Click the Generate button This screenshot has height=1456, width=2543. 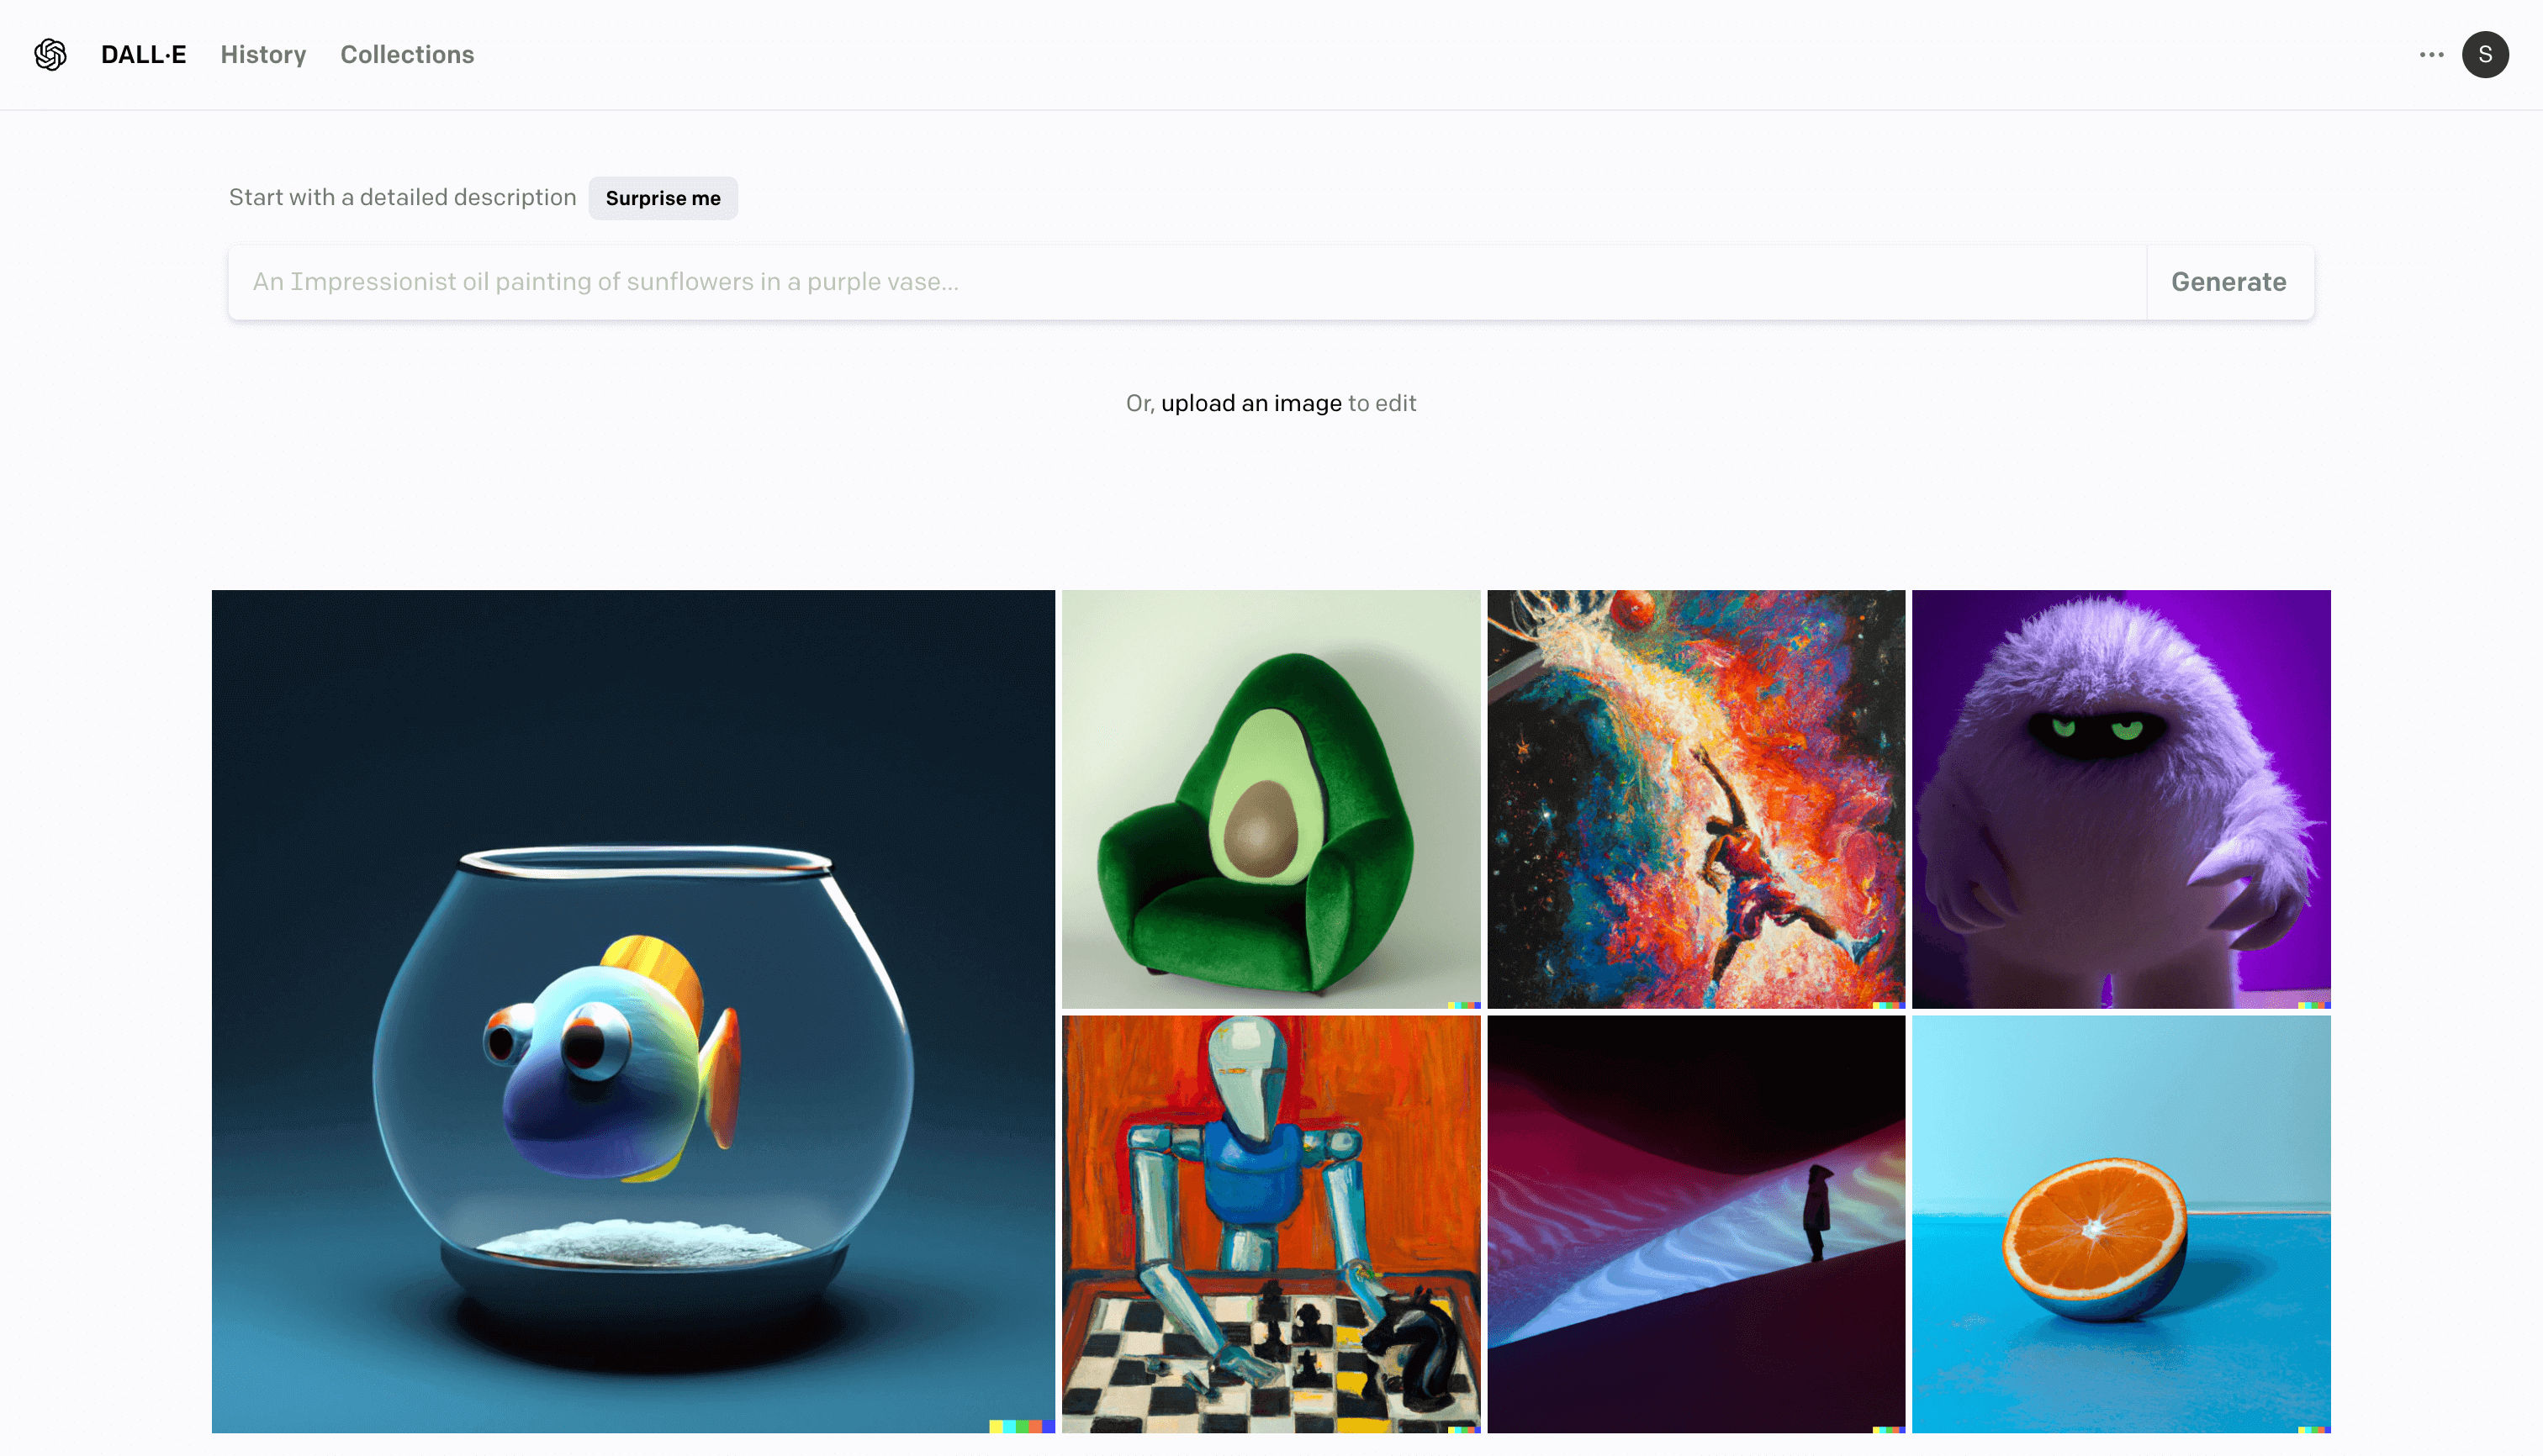point(2228,281)
